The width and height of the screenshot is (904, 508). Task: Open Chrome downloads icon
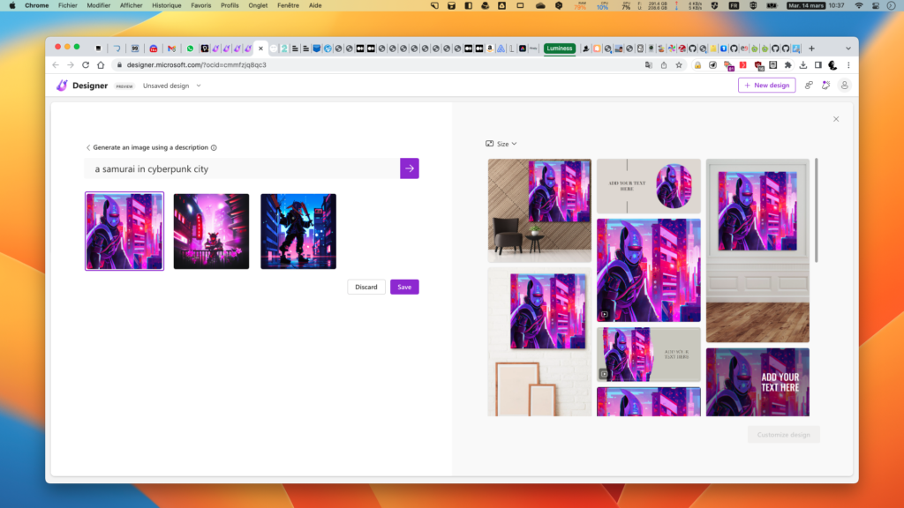click(803, 65)
